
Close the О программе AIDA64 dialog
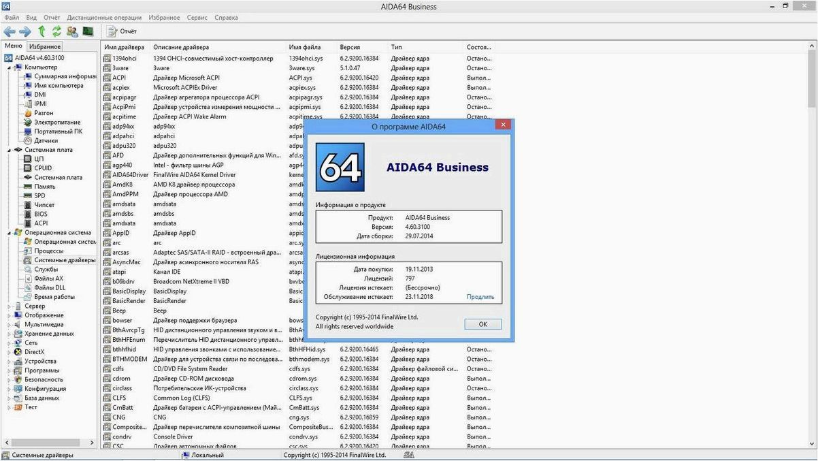click(503, 125)
